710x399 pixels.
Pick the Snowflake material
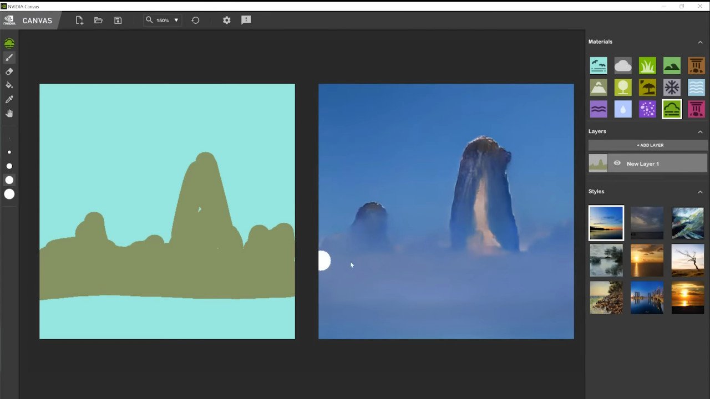click(x=672, y=87)
